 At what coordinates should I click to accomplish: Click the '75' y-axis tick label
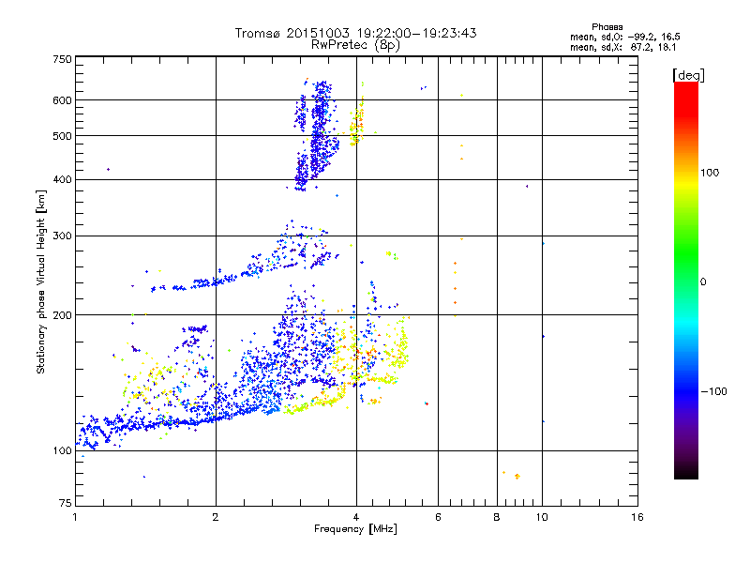coord(65,503)
